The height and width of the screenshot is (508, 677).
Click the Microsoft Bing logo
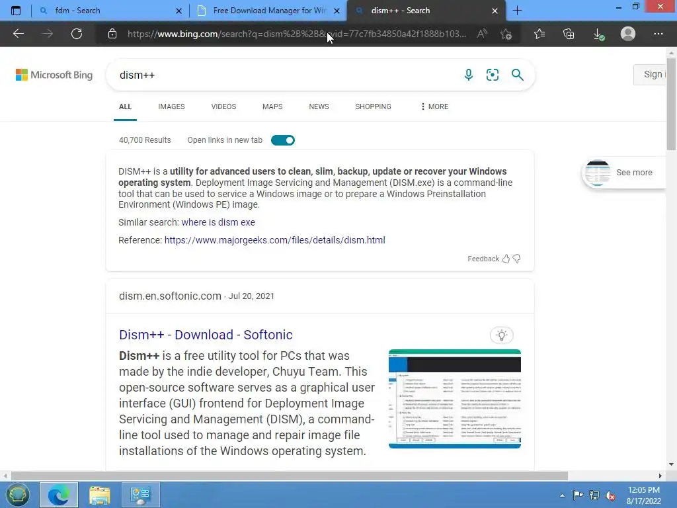54,75
